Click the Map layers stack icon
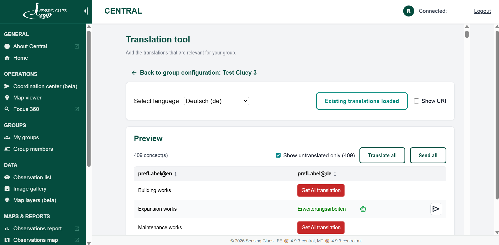 coord(7,200)
